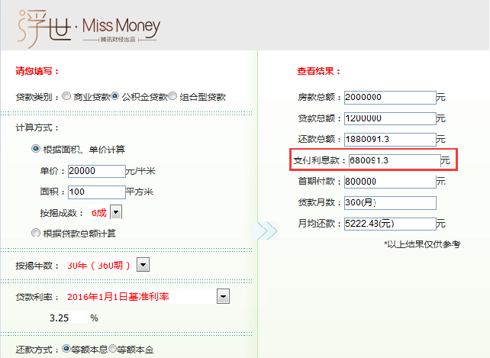490x358 pixels.
Task: Choose 根据贷款总额计算 option
Action: (x=36, y=232)
